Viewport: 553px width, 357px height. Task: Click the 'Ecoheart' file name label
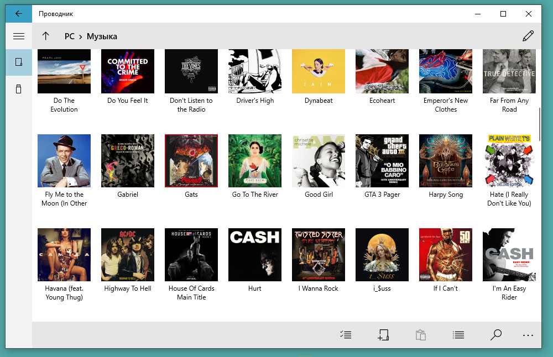pos(382,101)
